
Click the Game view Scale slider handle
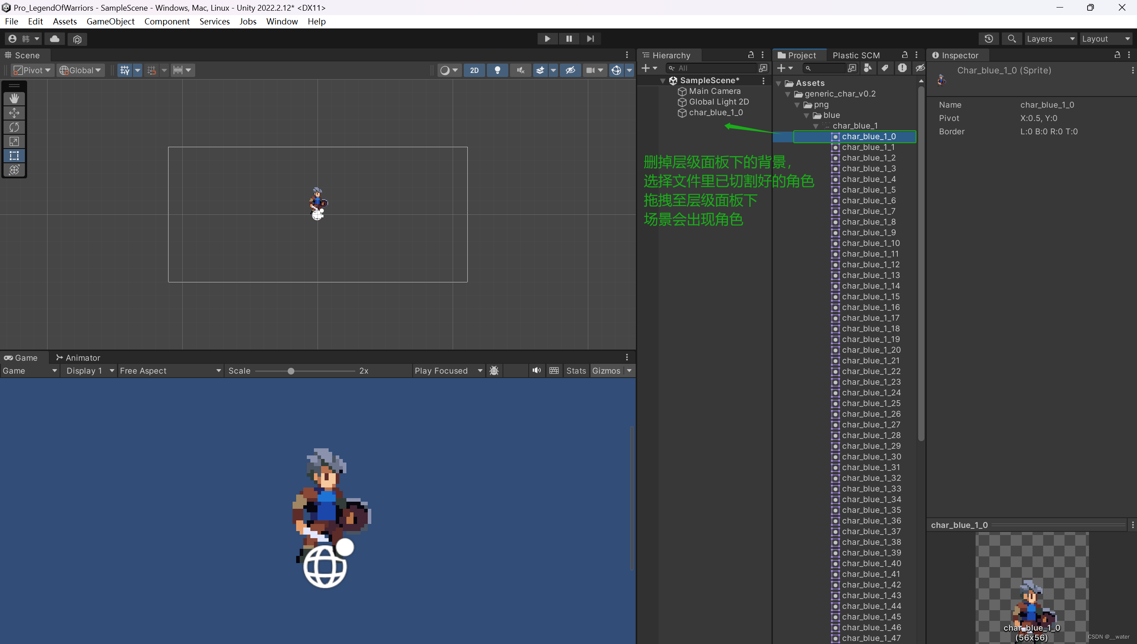pos(291,371)
